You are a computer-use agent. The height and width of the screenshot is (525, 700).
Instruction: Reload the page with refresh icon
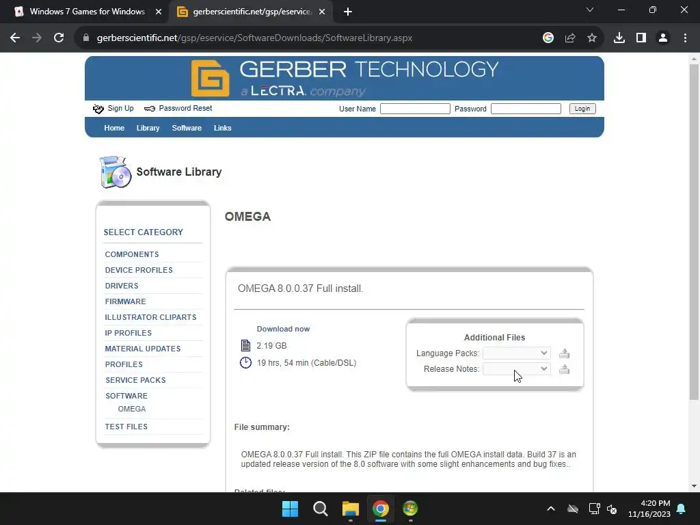59,38
